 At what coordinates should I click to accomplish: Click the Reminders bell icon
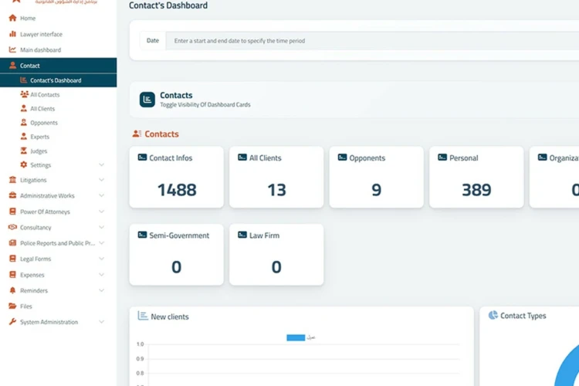coord(12,290)
